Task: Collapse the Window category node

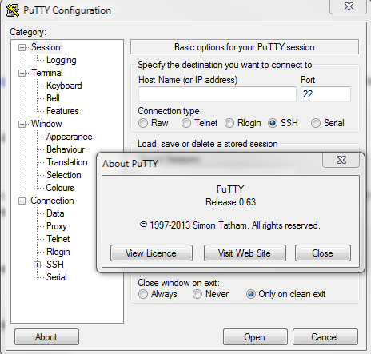Action: pos(22,124)
